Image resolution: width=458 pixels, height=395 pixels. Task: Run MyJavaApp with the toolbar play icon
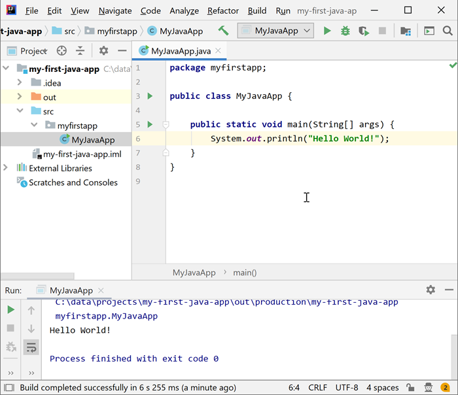pyautogui.click(x=327, y=31)
